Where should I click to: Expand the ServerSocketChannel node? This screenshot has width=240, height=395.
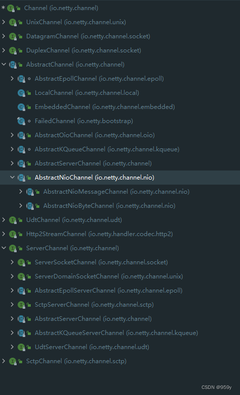tap(12, 262)
